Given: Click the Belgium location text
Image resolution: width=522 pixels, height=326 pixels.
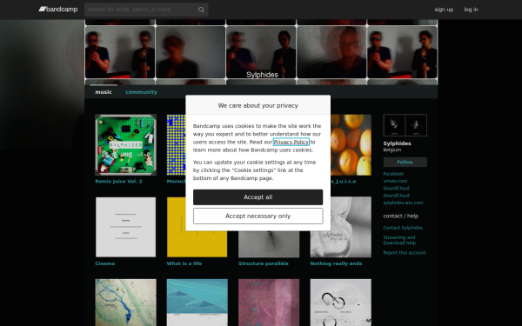Looking at the screenshot, I should (x=391, y=150).
